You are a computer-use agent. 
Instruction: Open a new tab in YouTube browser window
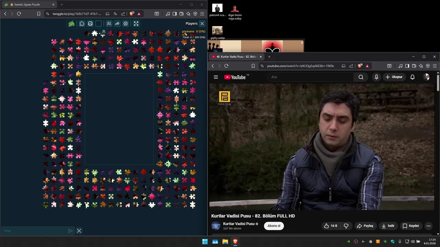(x=269, y=57)
